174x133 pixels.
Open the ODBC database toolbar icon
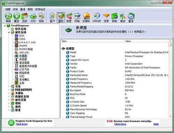[96, 17]
